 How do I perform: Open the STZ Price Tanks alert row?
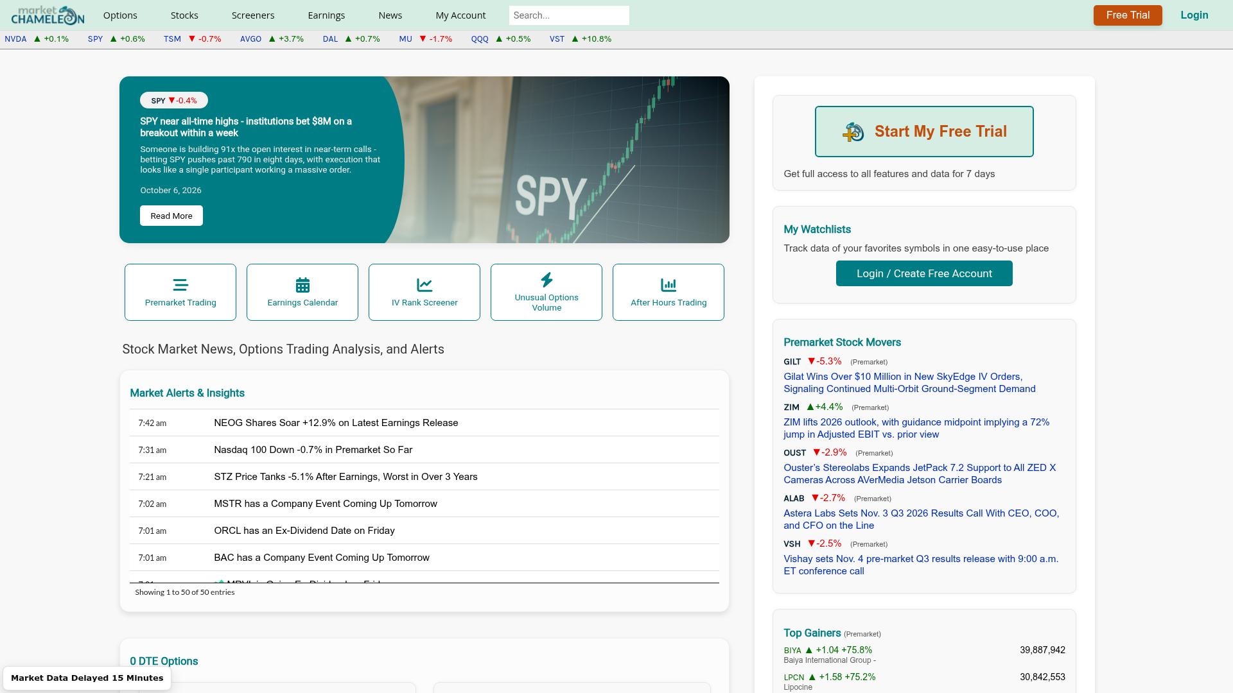(424, 477)
